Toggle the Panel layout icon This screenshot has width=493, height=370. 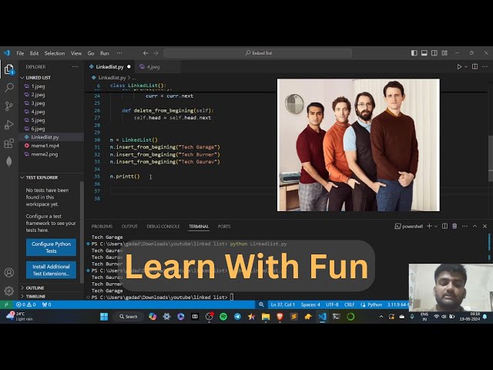point(424,53)
